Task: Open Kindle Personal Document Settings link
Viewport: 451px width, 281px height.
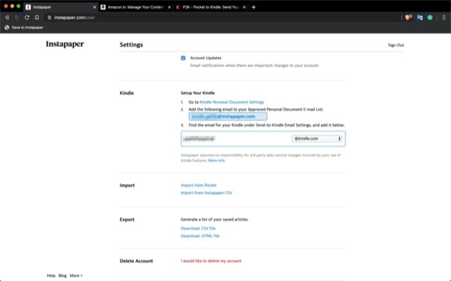Action: (x=232, y=102)
